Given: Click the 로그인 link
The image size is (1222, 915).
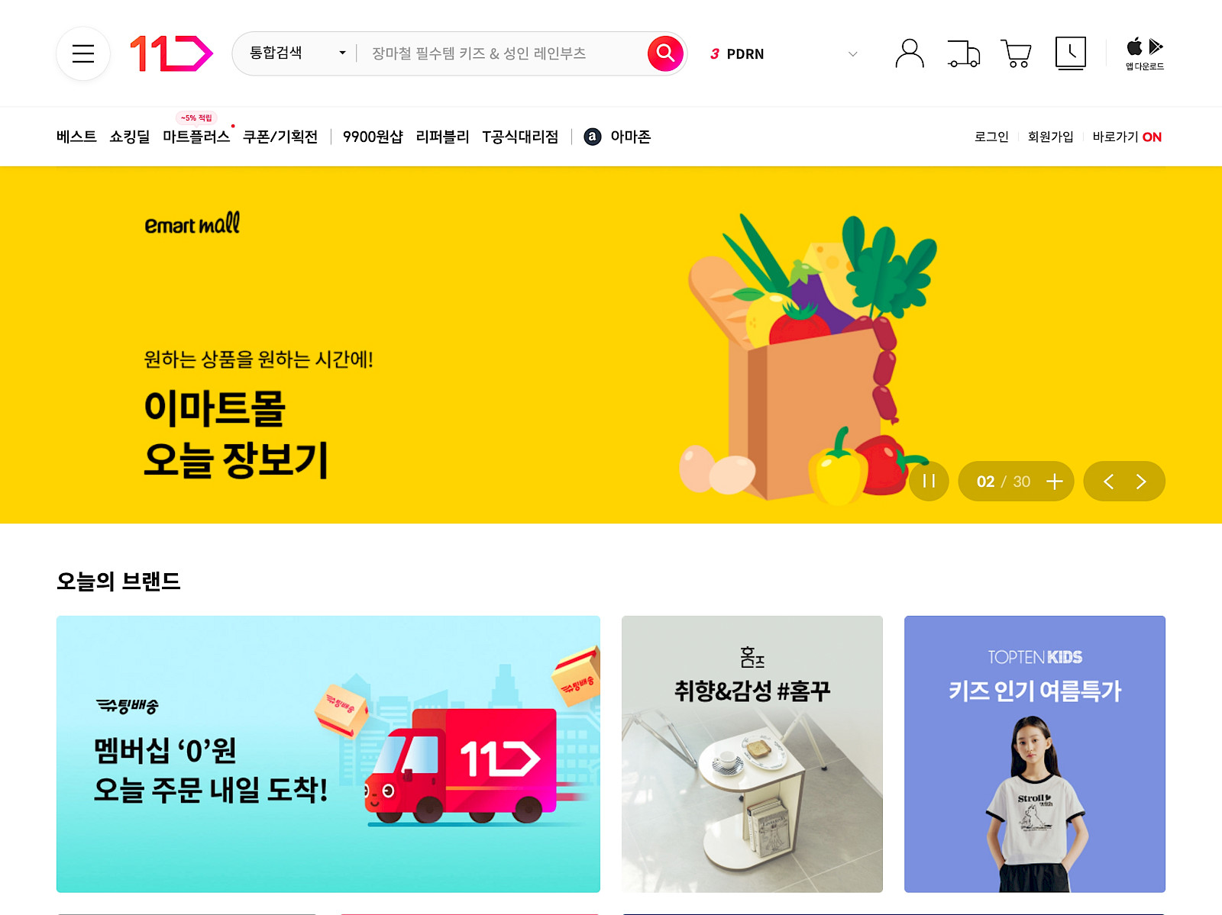Looking at the screenshot, I should [x=991, y=137].
